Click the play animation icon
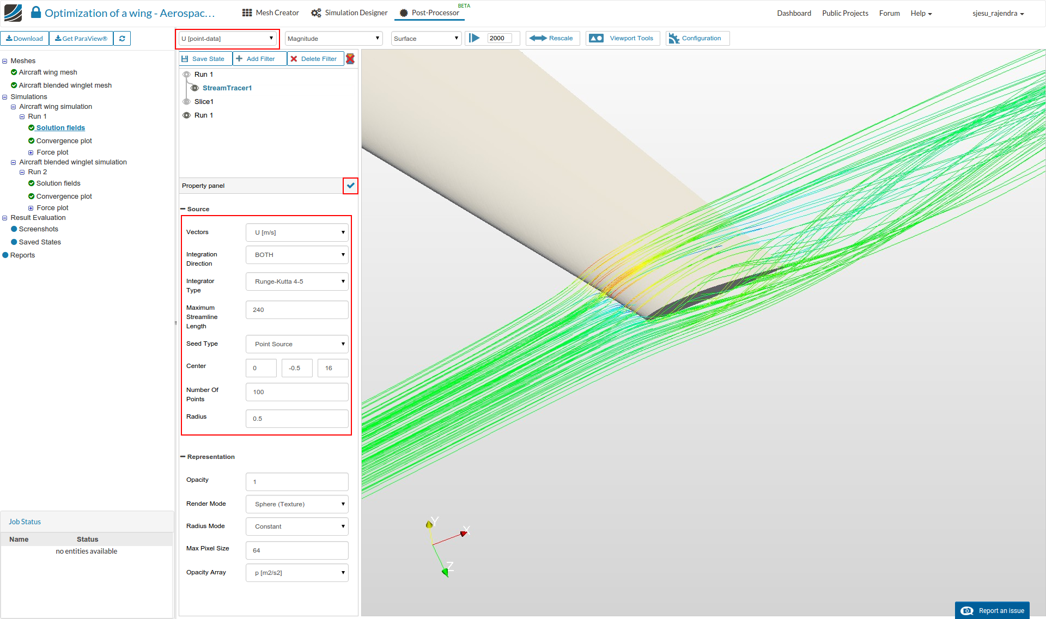 (475, 38)
